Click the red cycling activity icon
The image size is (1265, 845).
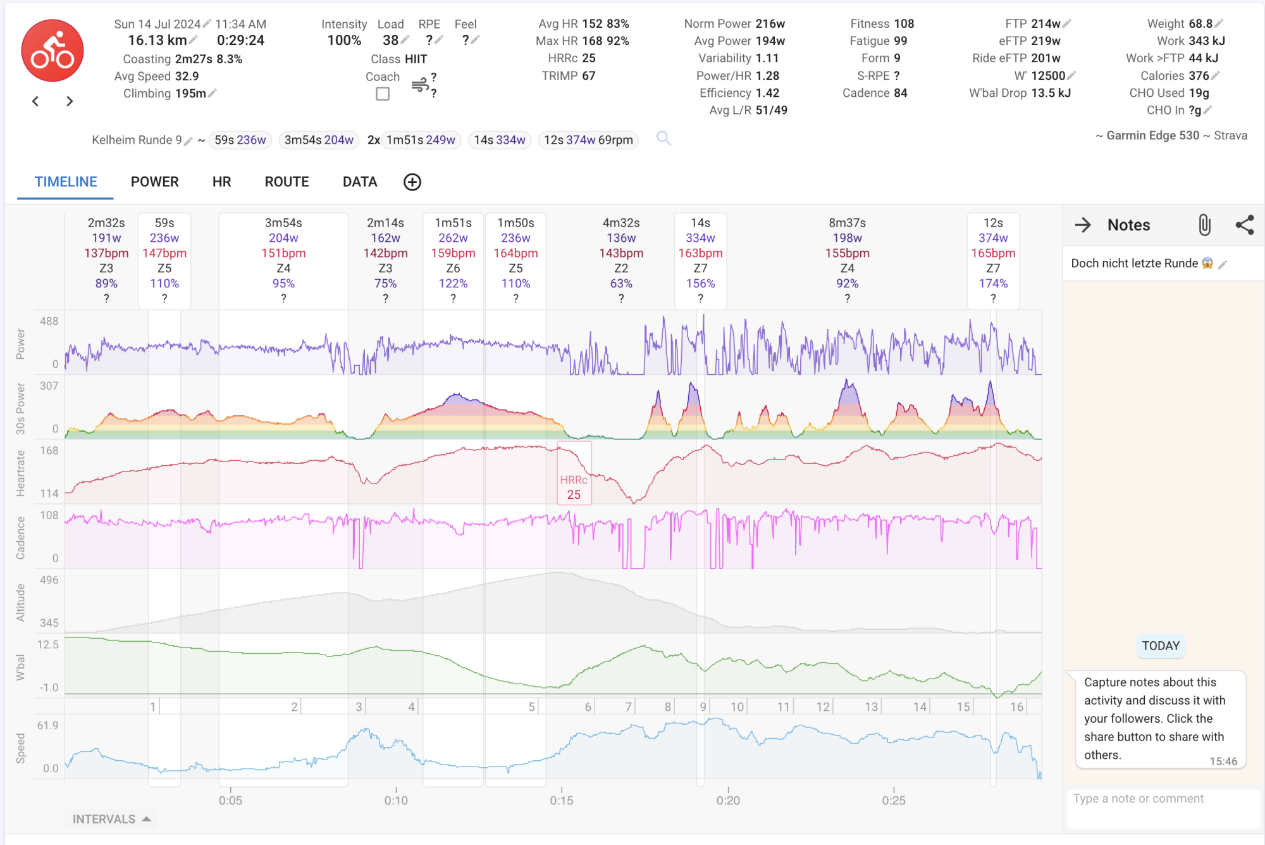[x=52, y=51]
